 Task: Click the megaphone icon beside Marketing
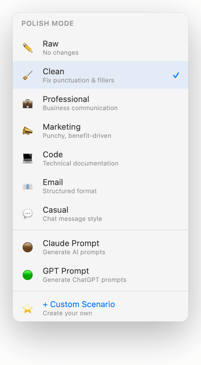(x=28, y=131)
